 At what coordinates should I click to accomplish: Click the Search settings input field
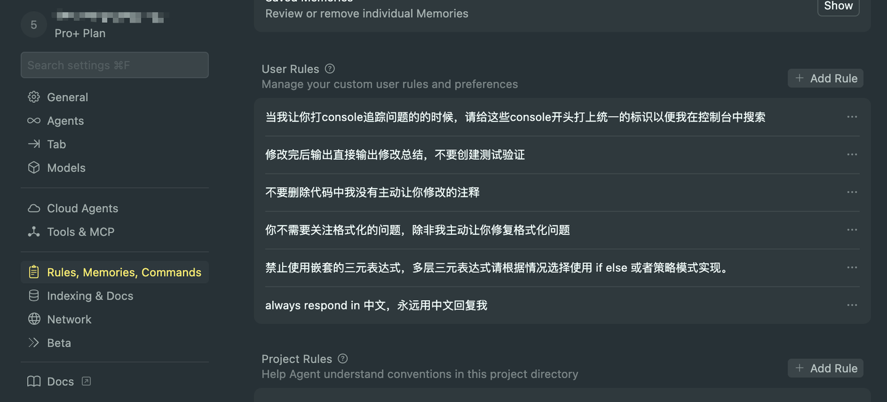point(115,65)
